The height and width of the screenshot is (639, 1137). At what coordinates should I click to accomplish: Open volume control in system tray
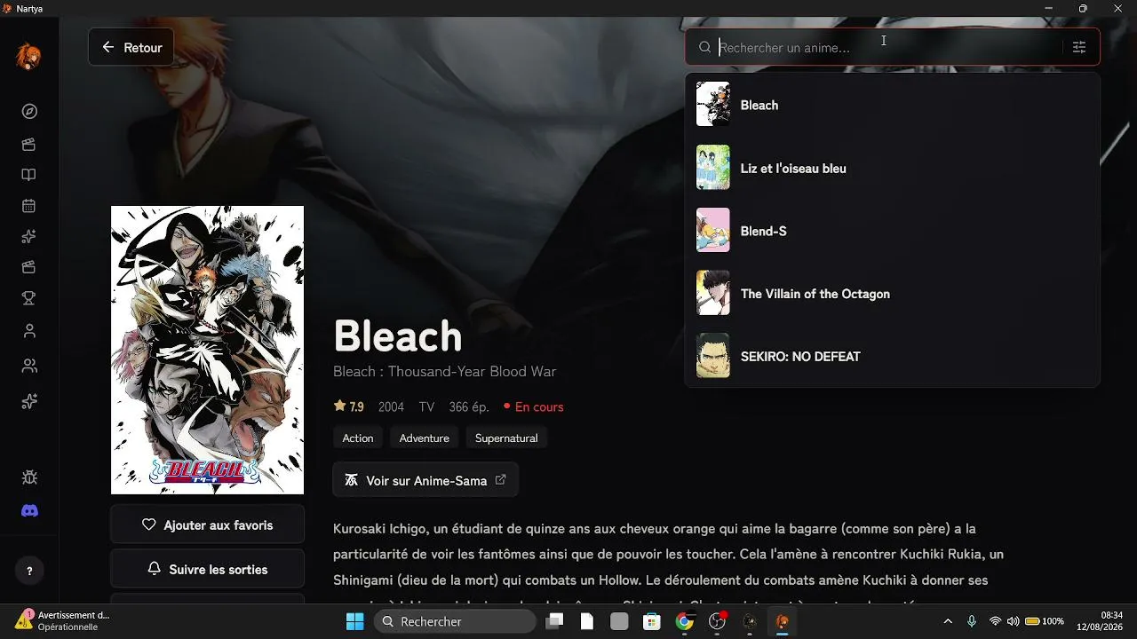pyautogui.click(x=1013, y=621)
